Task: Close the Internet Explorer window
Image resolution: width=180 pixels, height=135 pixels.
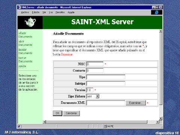Action: pyautogui.click(x=161, y=7)
